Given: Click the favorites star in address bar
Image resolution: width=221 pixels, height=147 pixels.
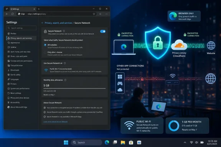Looking at the screenshot, I should point(94,14).
